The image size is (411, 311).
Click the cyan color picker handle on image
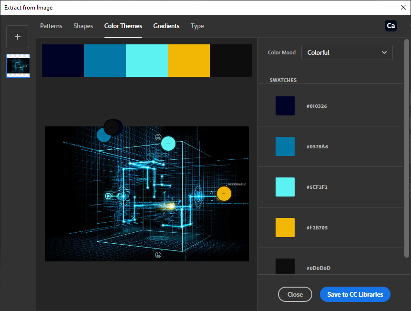(168, 144)
